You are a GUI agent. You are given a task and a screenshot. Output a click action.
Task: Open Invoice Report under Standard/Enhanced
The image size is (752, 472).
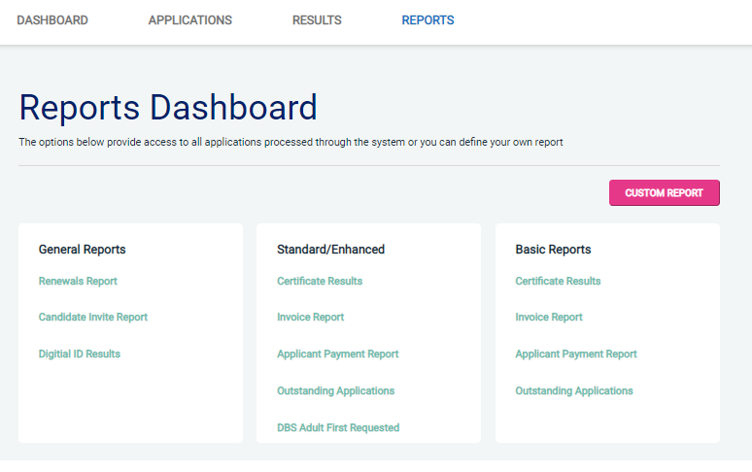[x=310, y=318]
